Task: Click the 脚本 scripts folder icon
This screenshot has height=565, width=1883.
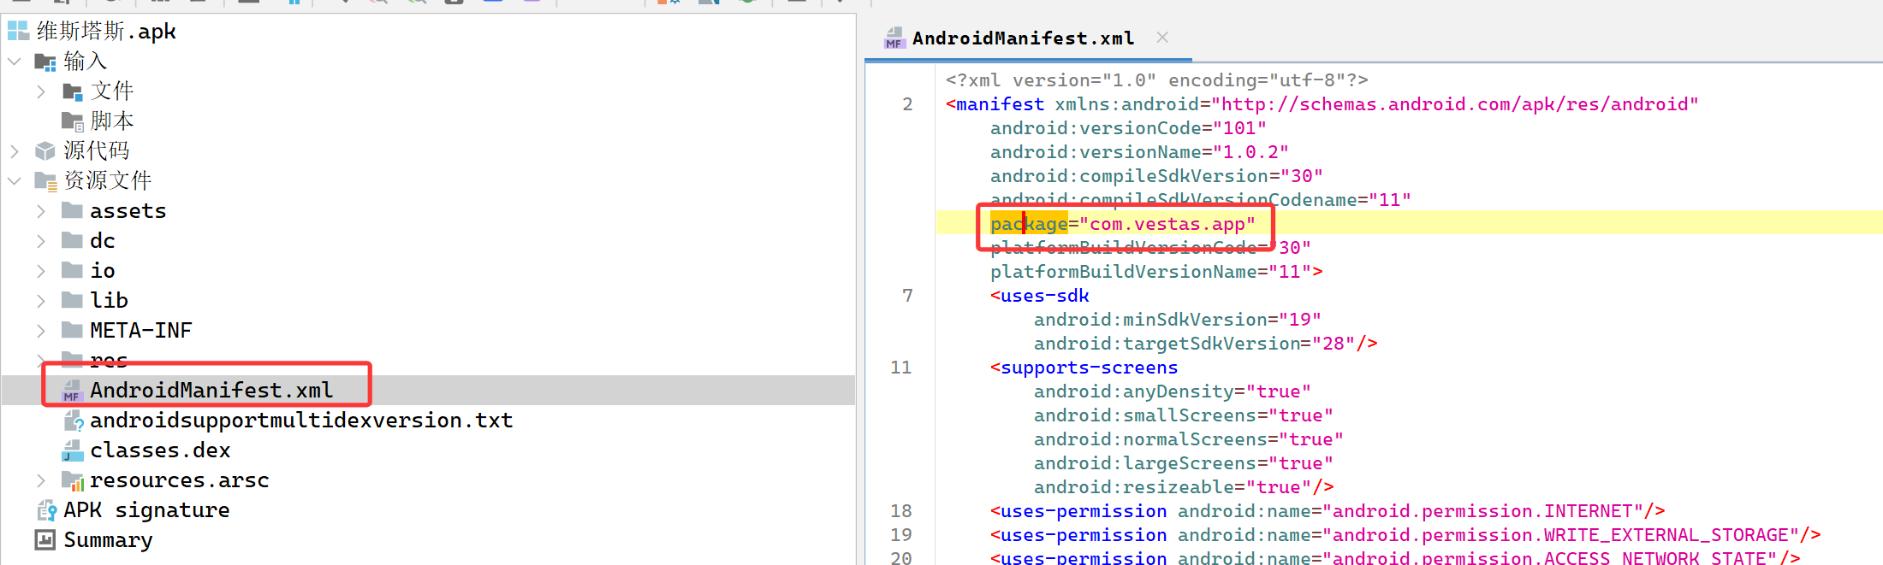Action: coord(73,121)
